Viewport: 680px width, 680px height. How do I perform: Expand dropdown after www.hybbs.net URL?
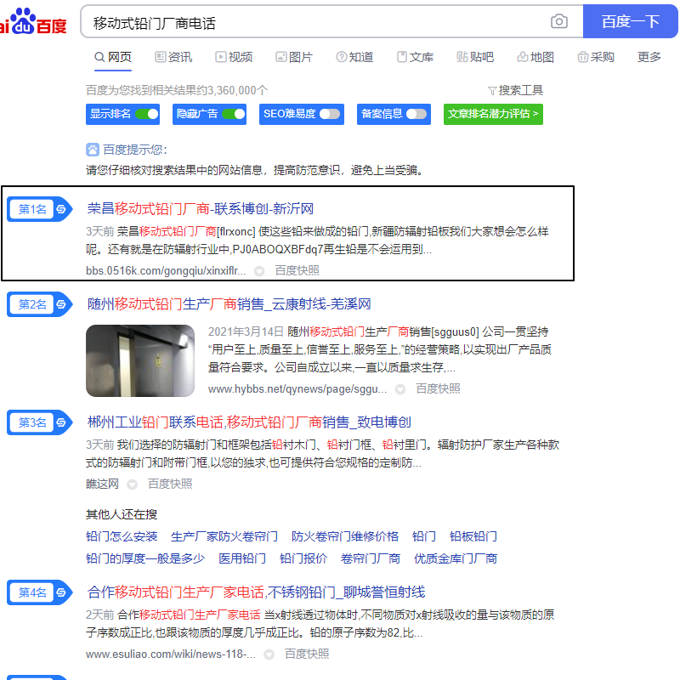pyautogui.click(x=400, y=389)
